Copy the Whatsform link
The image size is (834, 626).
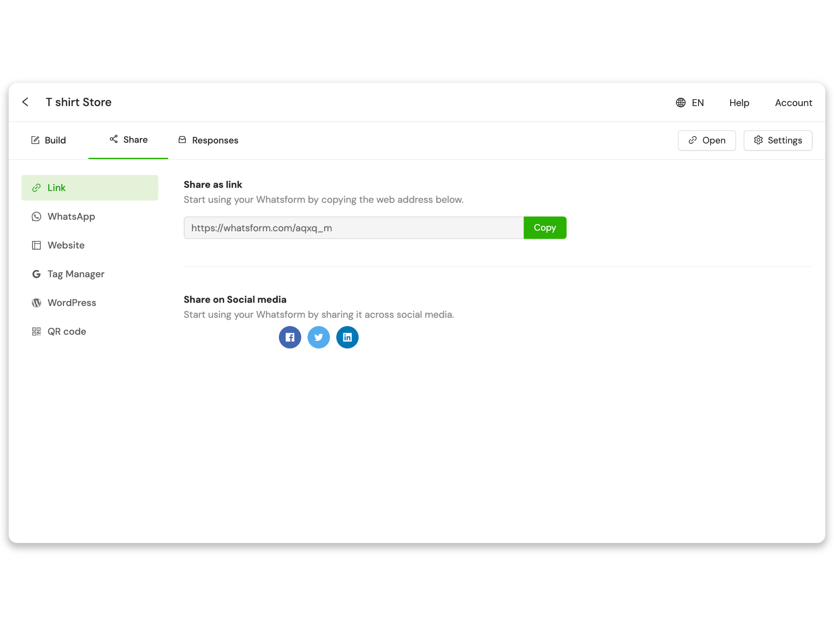click(x=545, y=227)
